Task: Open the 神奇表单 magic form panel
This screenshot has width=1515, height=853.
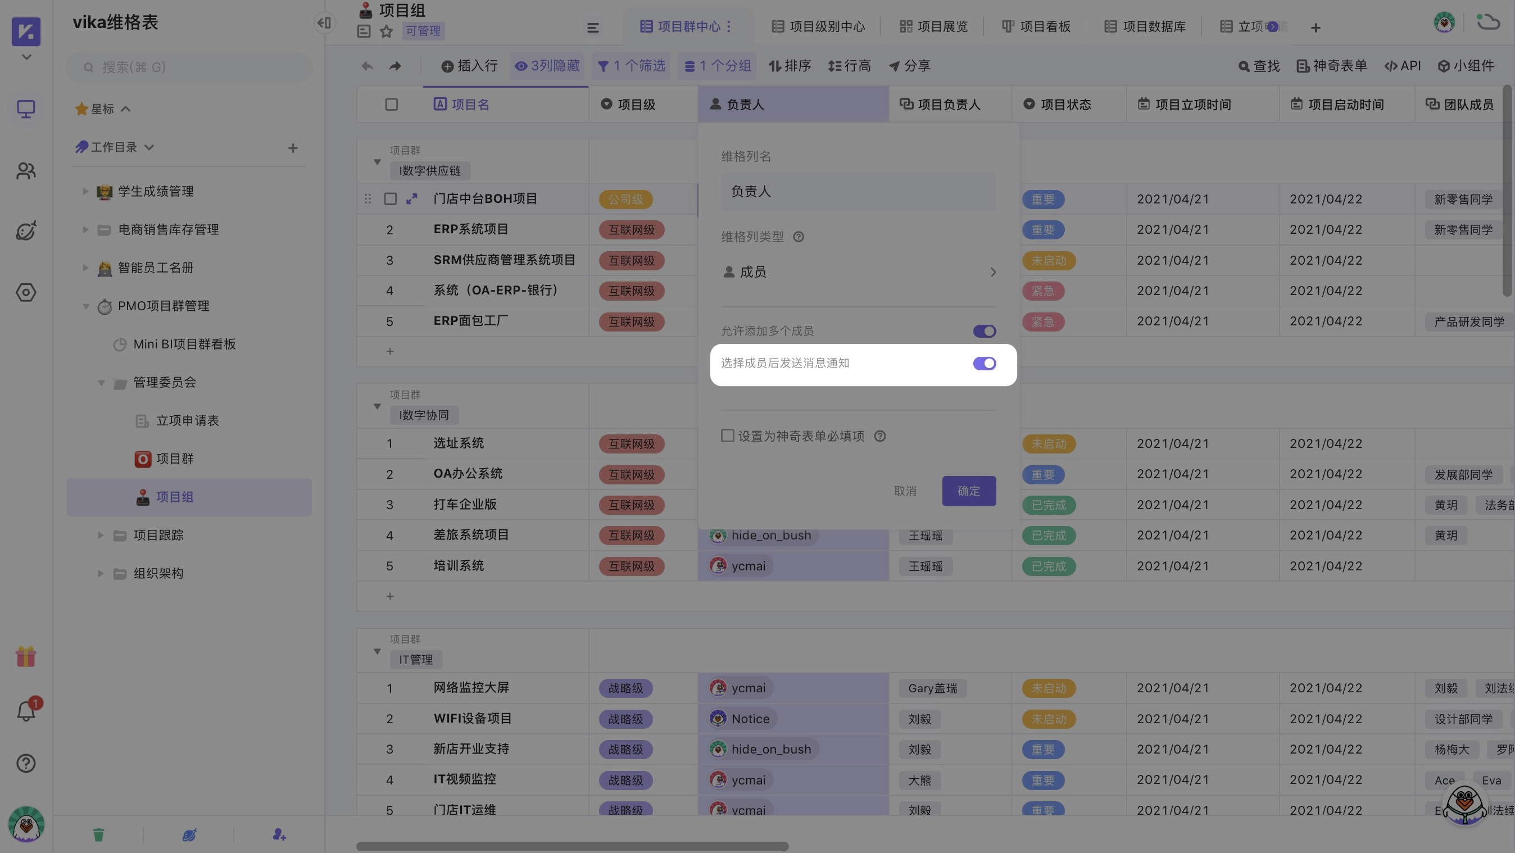Action: pos(1330,66)
